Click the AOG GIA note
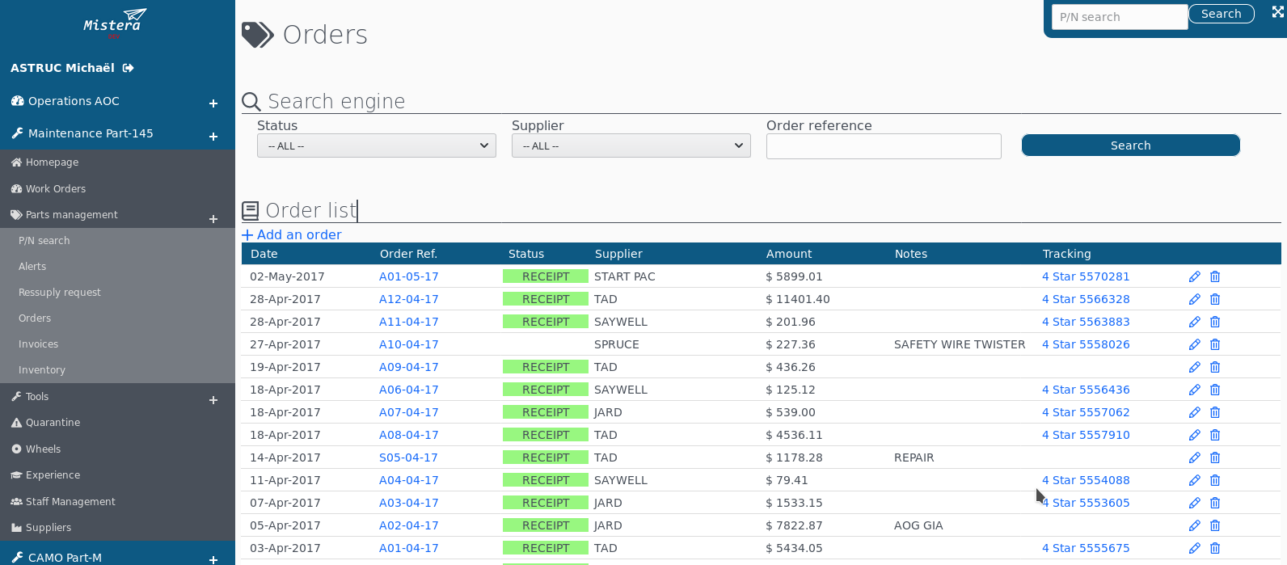The width and height of the screenshot is (1287, 565). coord(918,525)
